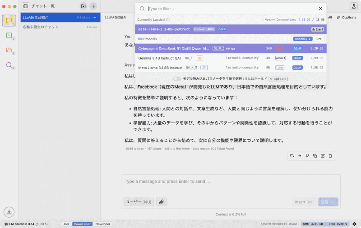Create a new chat folder
The height and width of the screenshot is (228, 361).
point(83,6)
